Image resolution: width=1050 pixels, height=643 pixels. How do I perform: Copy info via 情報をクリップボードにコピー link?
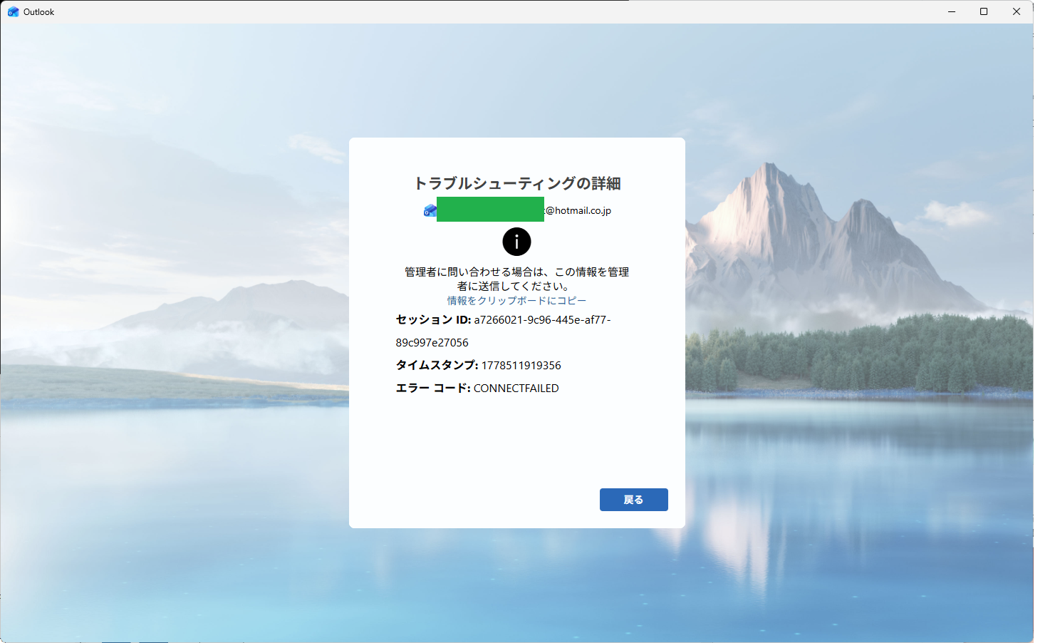(x=516, y=301)
